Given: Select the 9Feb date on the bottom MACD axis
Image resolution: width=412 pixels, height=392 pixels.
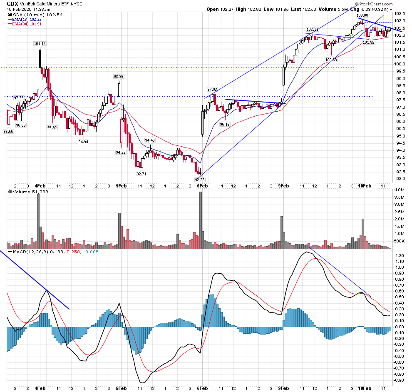Looking at the screenshot, I should click(x=283, y=388).
